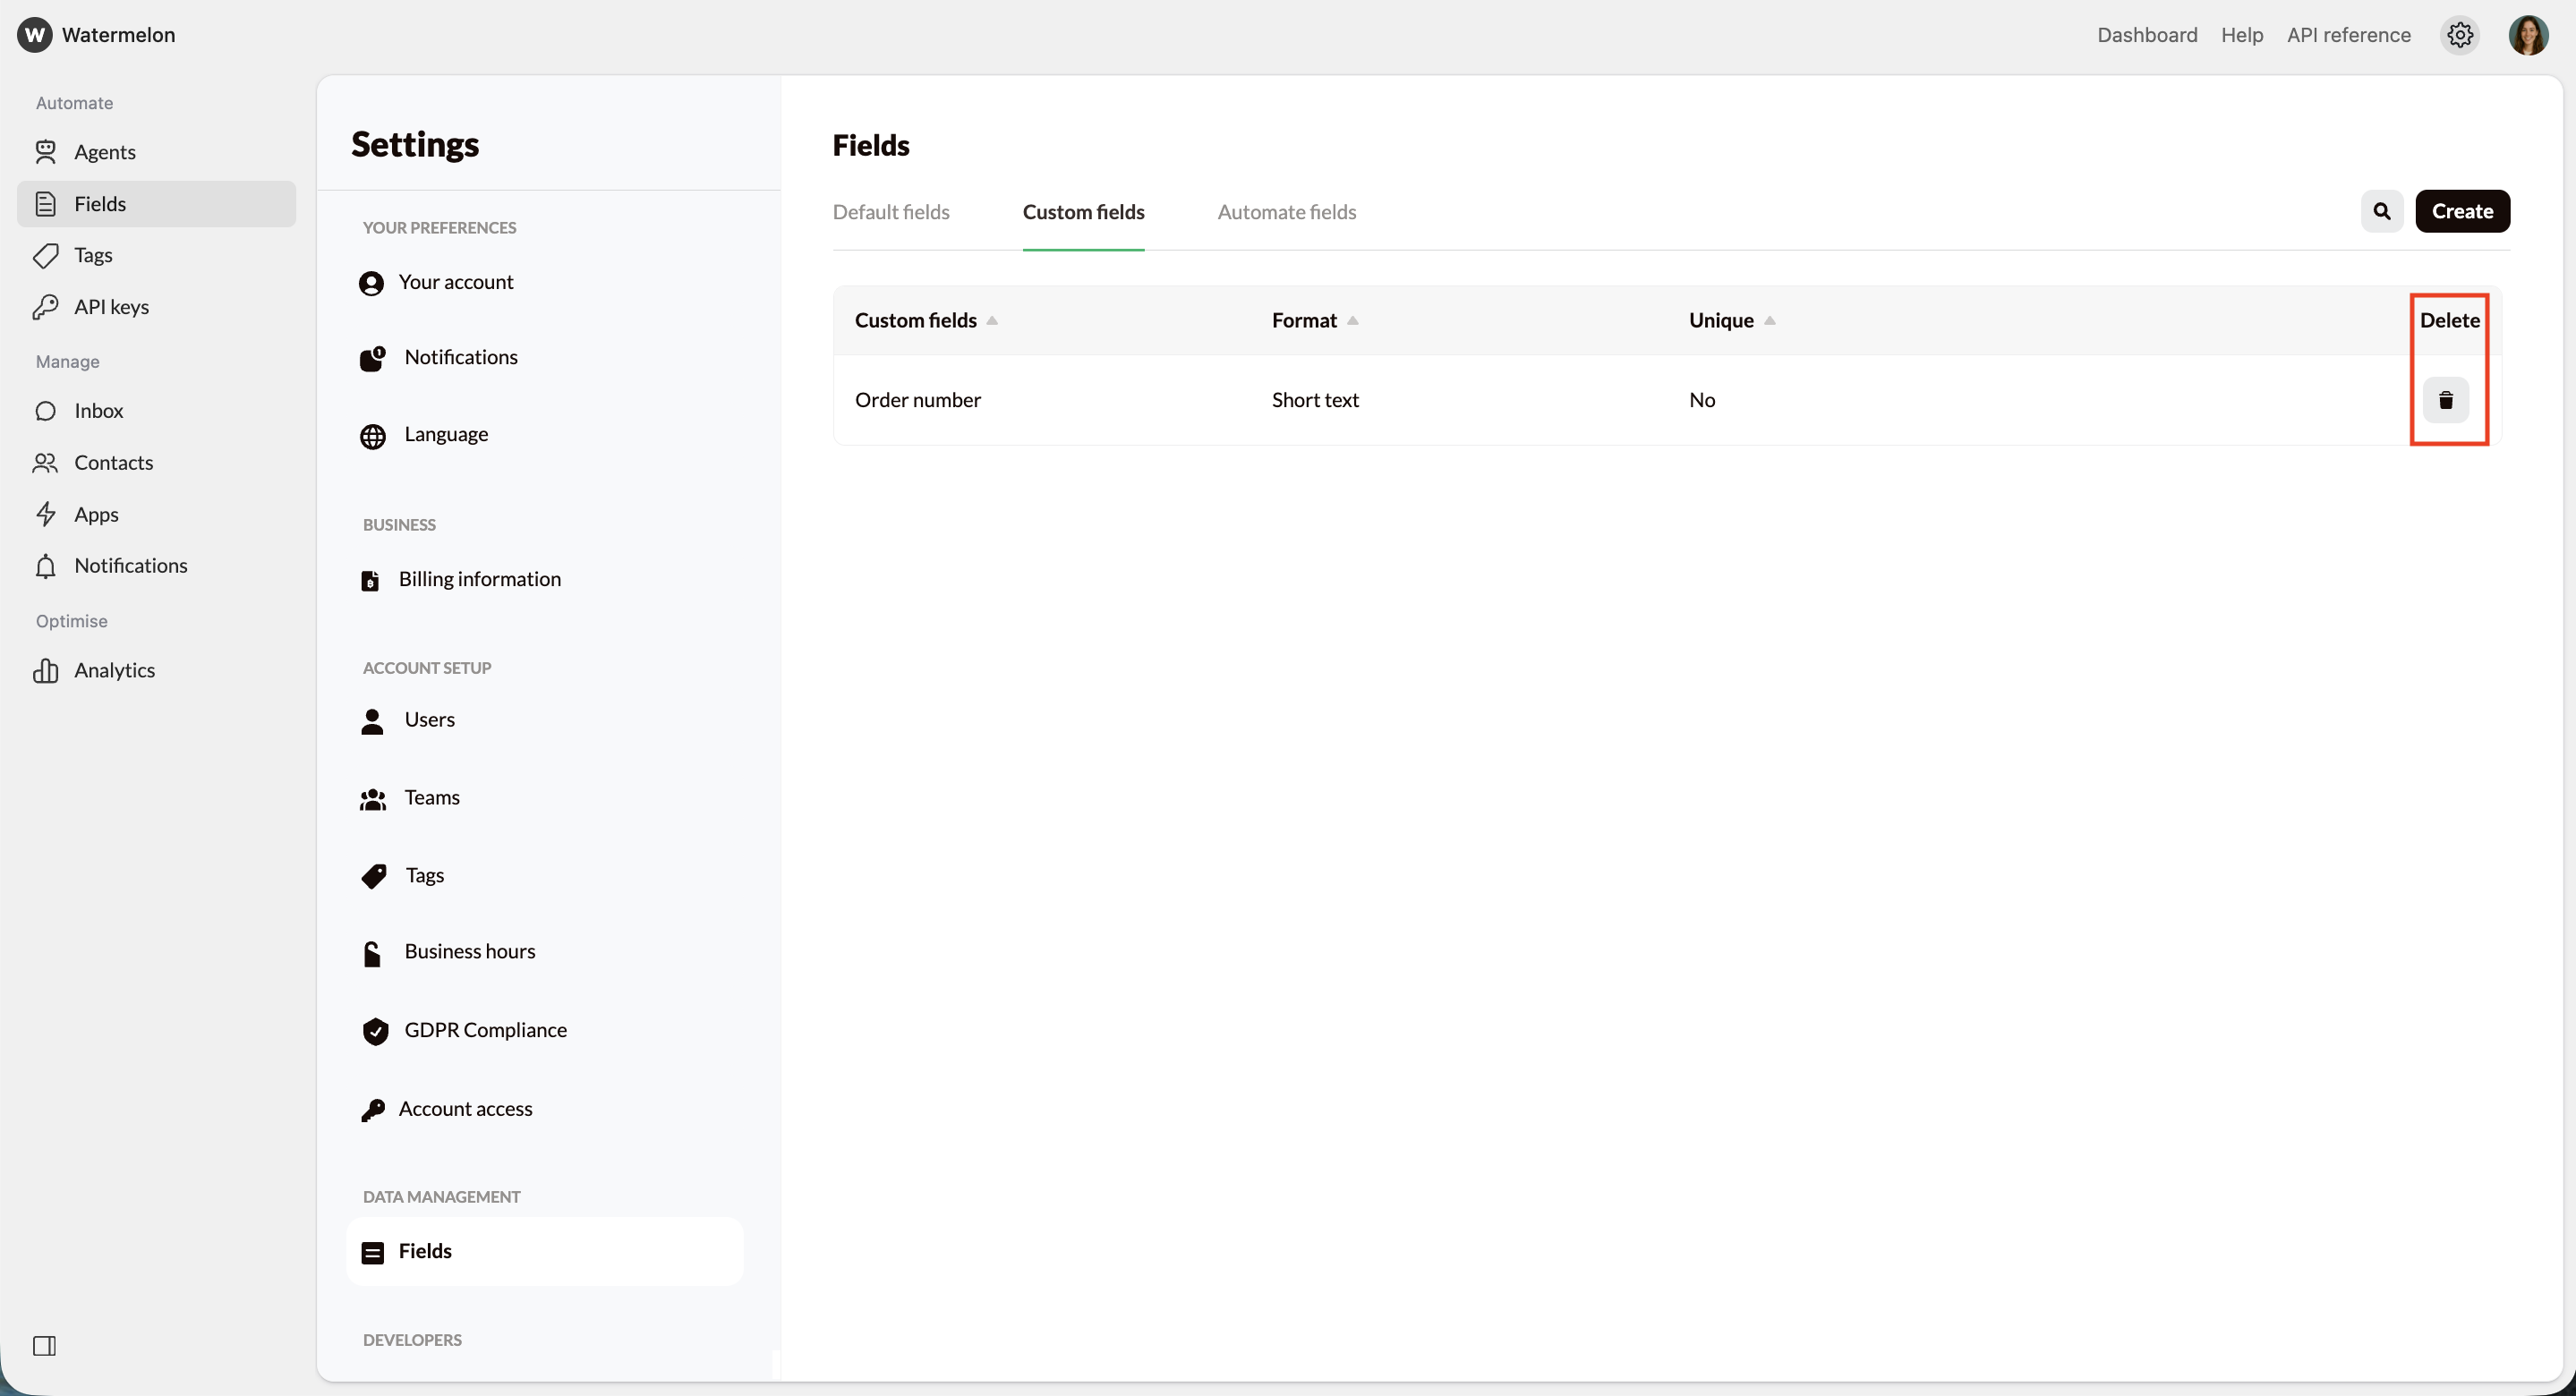Image resolution: width=2576 pixels, height=1396 pixels.
Task: Open Analytics under Optimise
Action: point(114,670)
